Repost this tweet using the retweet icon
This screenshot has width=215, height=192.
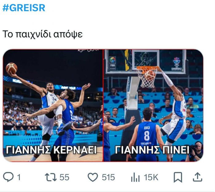tap(49, 177)
